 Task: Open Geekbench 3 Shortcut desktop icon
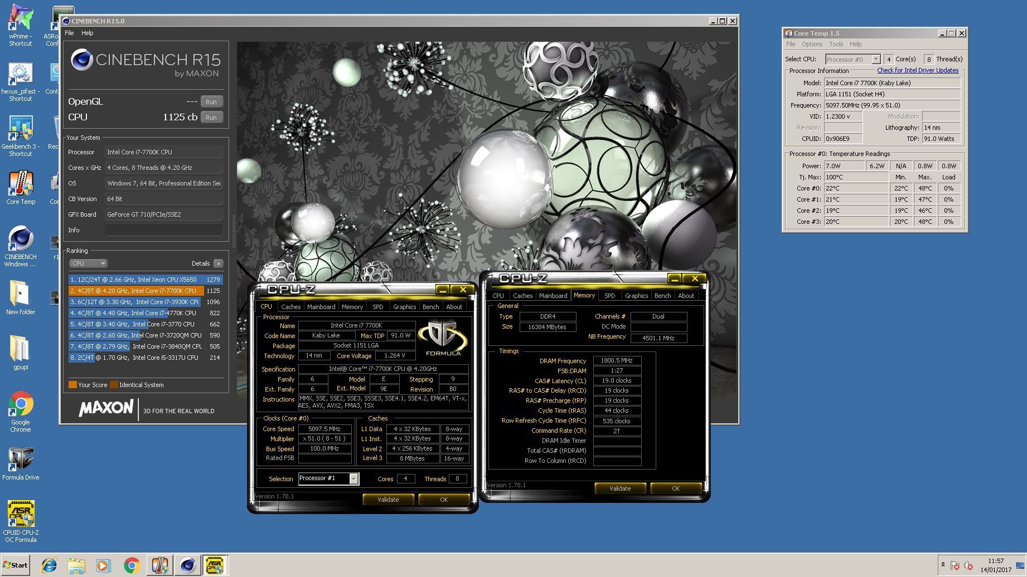pyautogui.click(x=21, y=136)
